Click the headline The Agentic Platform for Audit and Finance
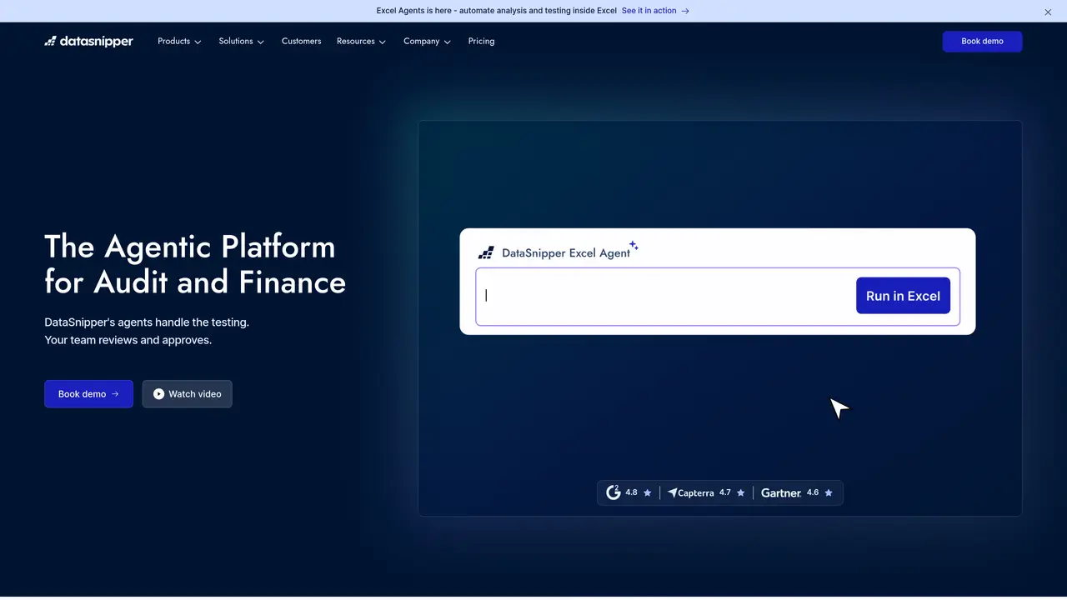The width and height of the screenshot is (1067, 600). [x=195, y=264]
